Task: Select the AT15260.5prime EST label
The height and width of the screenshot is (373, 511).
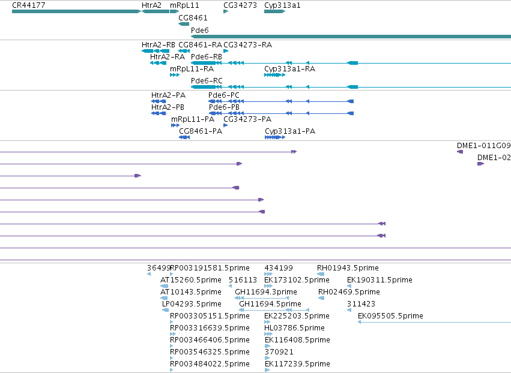Action: [x=191, y=280]
